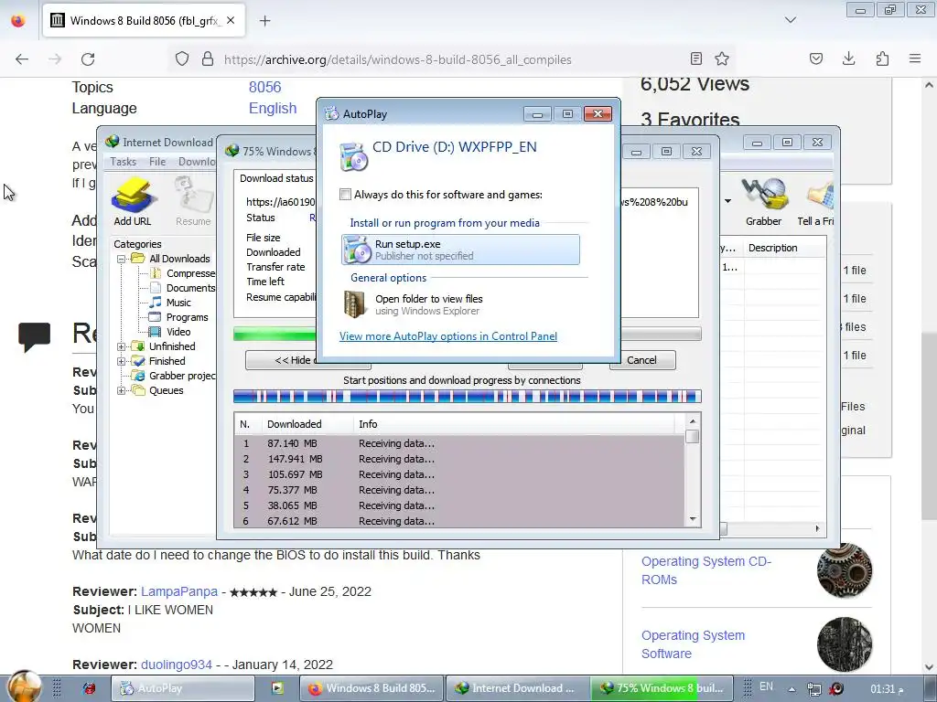Click Firefox reload page icon
937x702 pixels.
88,59
